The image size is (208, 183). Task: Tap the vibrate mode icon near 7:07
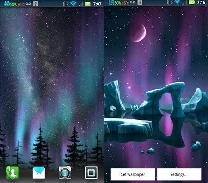point(66,4)
